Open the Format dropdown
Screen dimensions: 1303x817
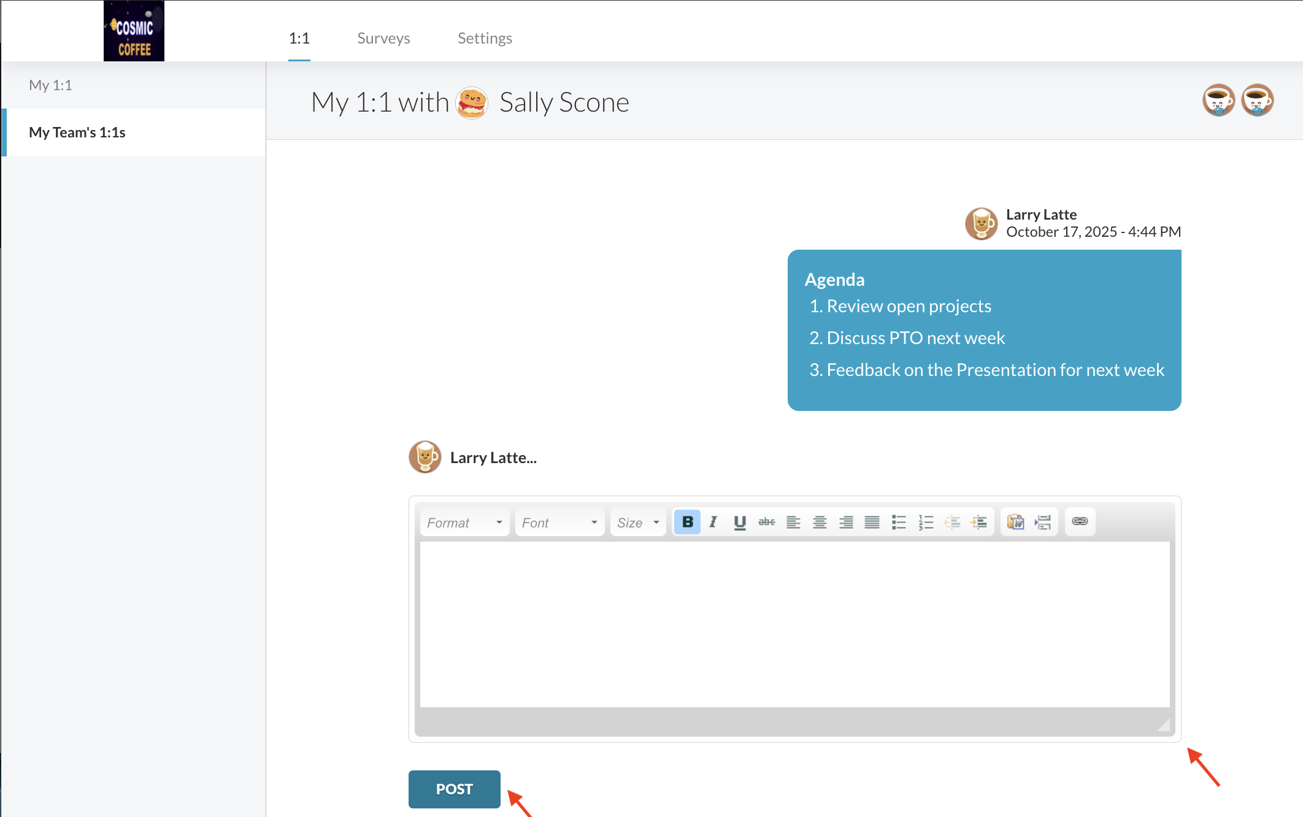[464, 523]
